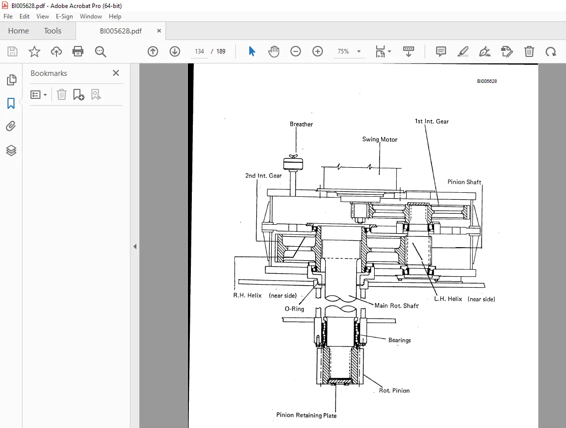Delete the selected bookmark
566x428 pixels.
point(62,94)
